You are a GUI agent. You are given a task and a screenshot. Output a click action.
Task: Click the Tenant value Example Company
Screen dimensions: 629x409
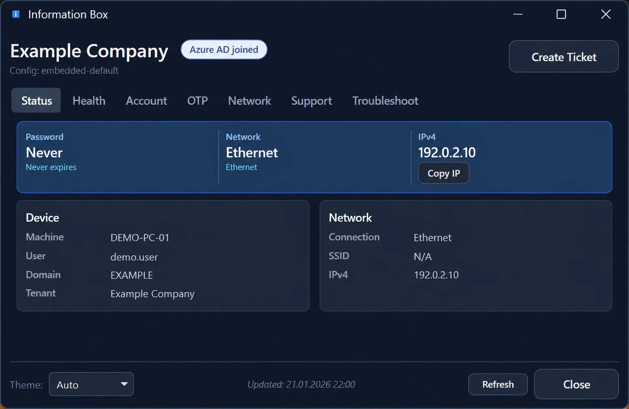(x=152, y=294)
